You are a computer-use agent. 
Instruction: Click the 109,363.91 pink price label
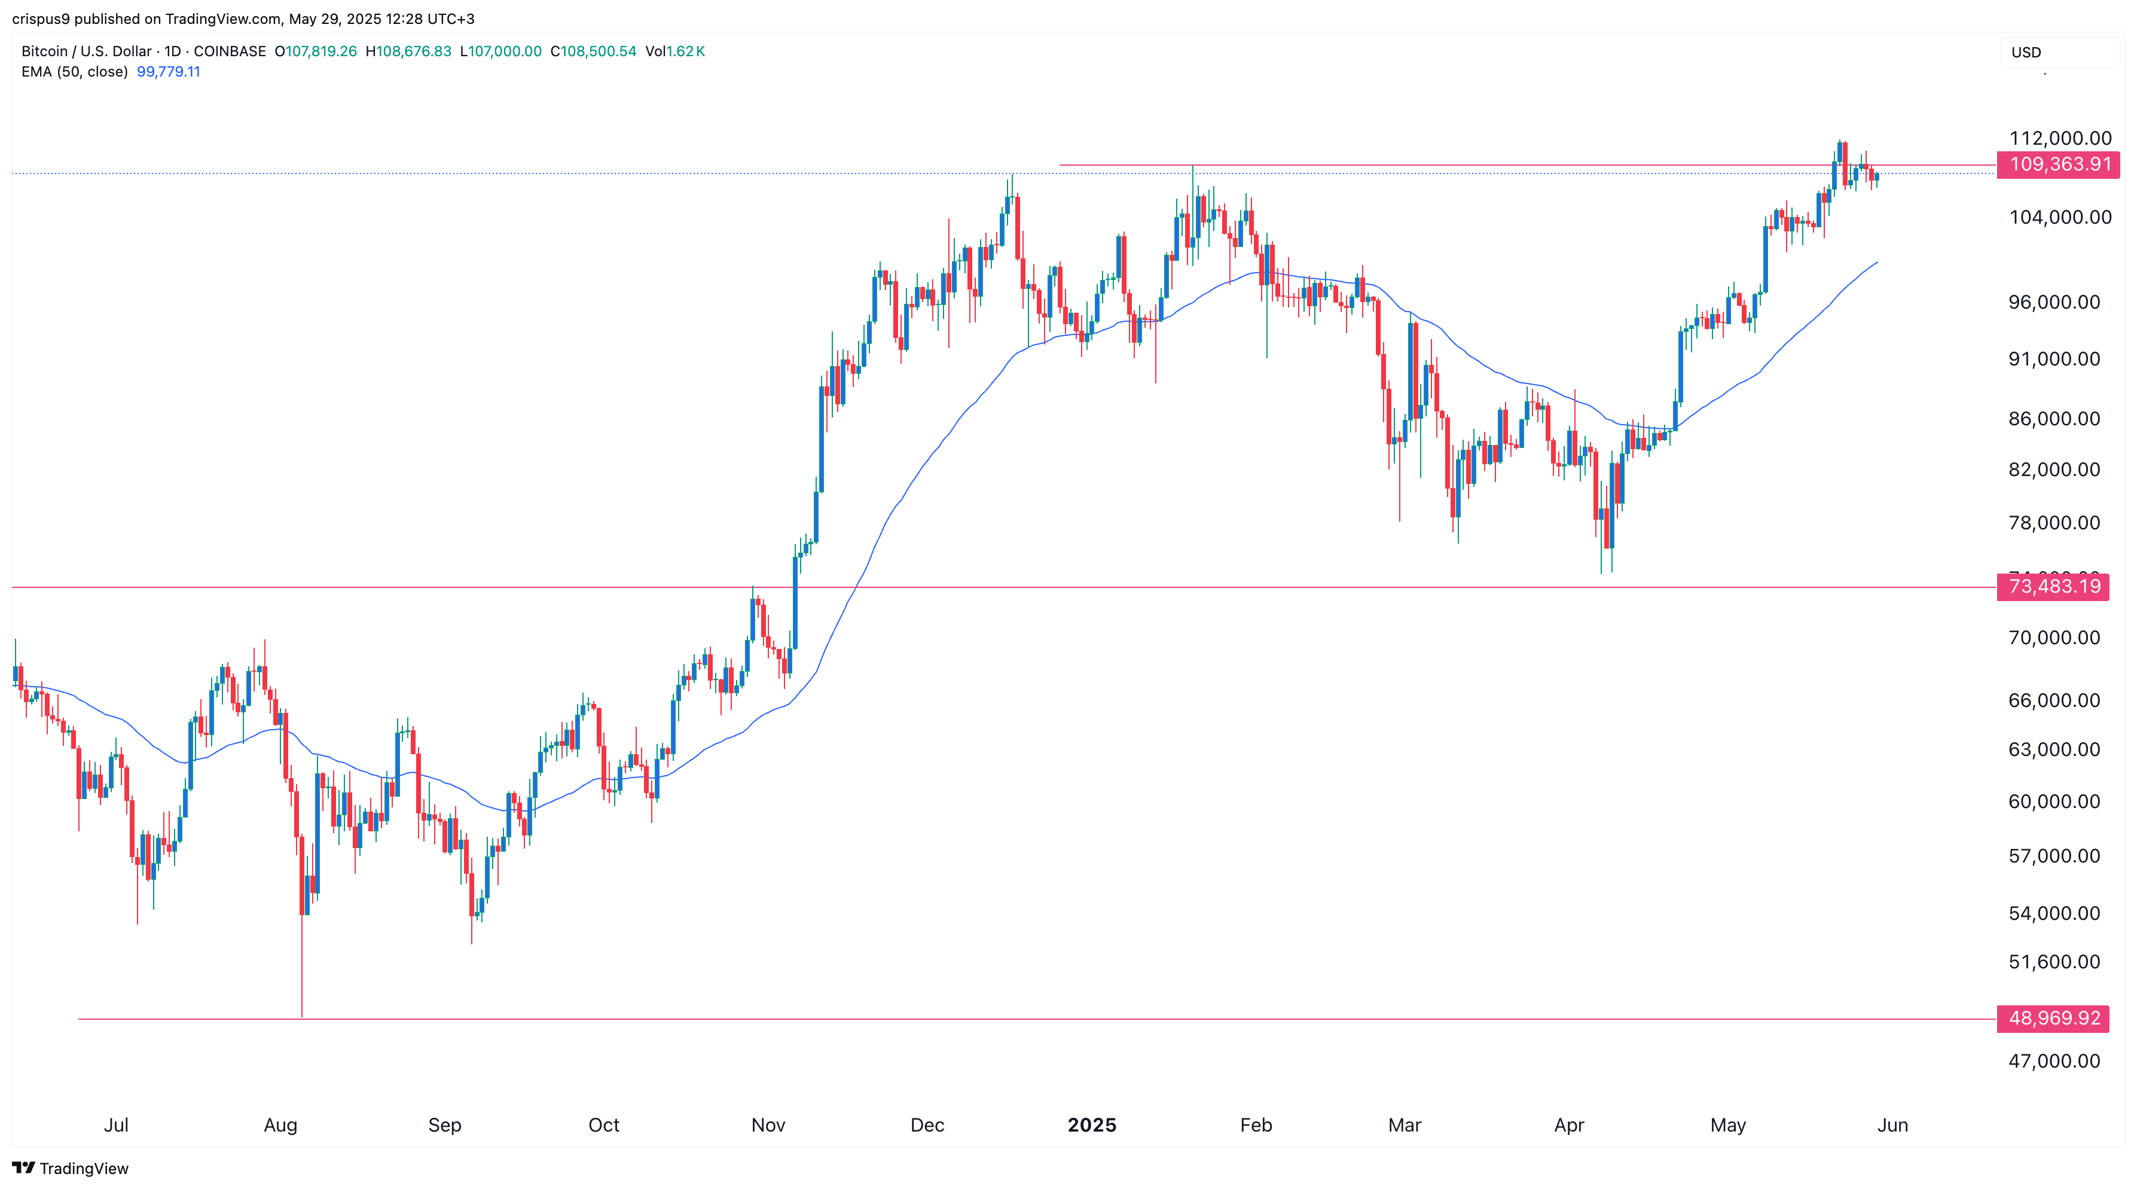pos(2059,164)
